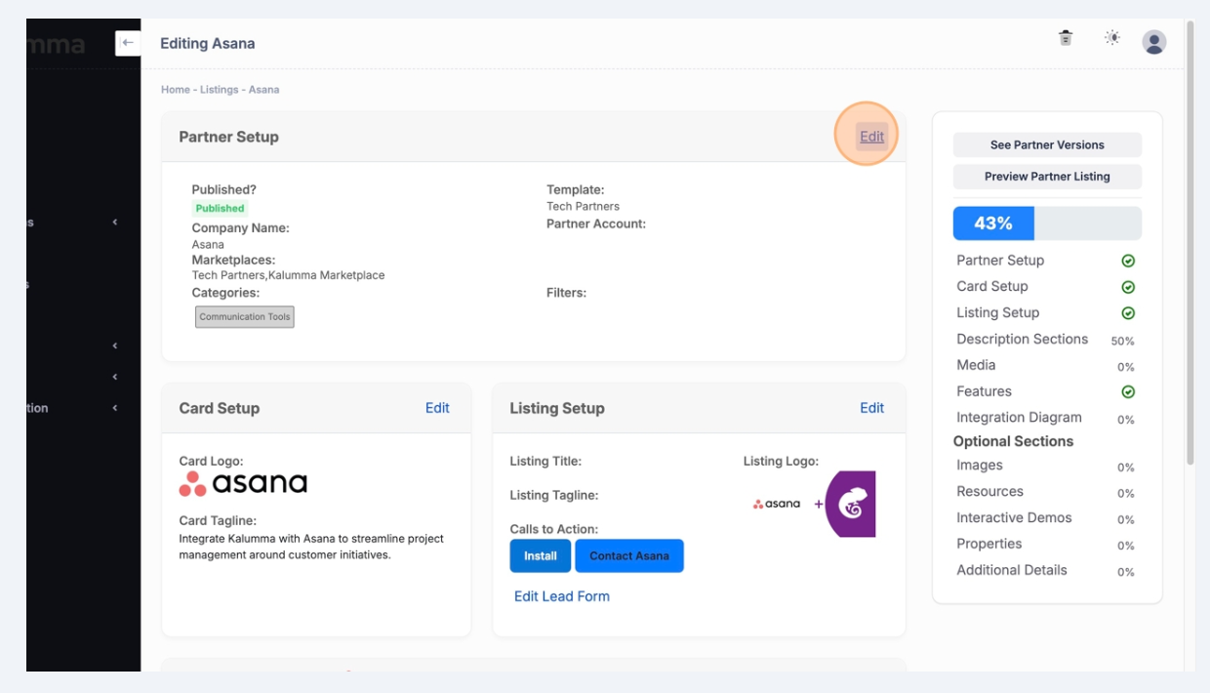Edit the Listing Setup section
The height and width of the screenshot is (693, 1210).
coord(871,408)
